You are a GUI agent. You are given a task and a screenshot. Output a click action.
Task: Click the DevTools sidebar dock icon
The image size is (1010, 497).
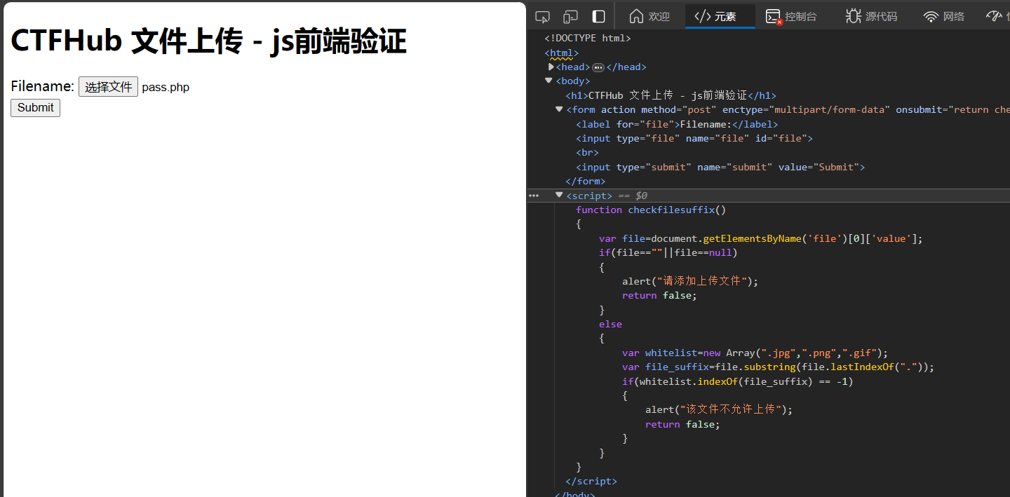click(x=598, y=16)
